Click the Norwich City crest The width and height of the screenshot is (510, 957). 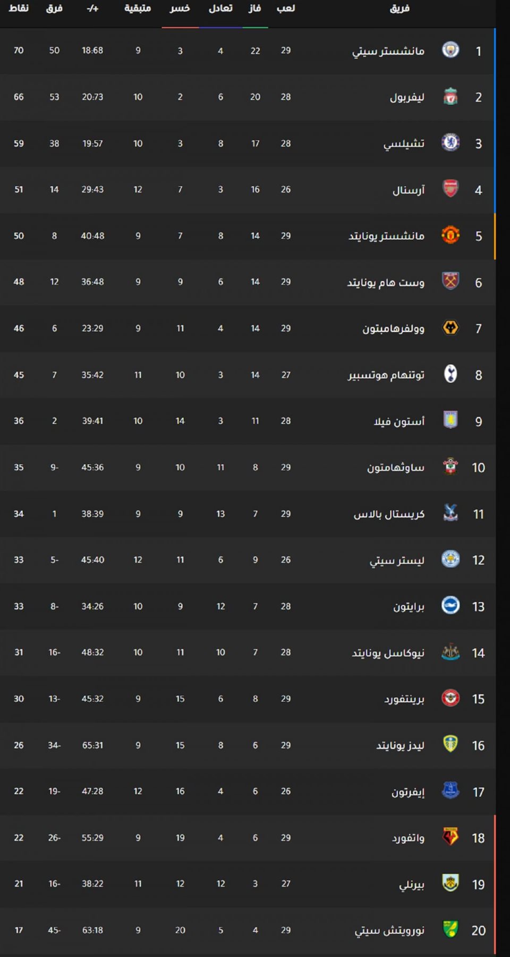tap(450, 929)
